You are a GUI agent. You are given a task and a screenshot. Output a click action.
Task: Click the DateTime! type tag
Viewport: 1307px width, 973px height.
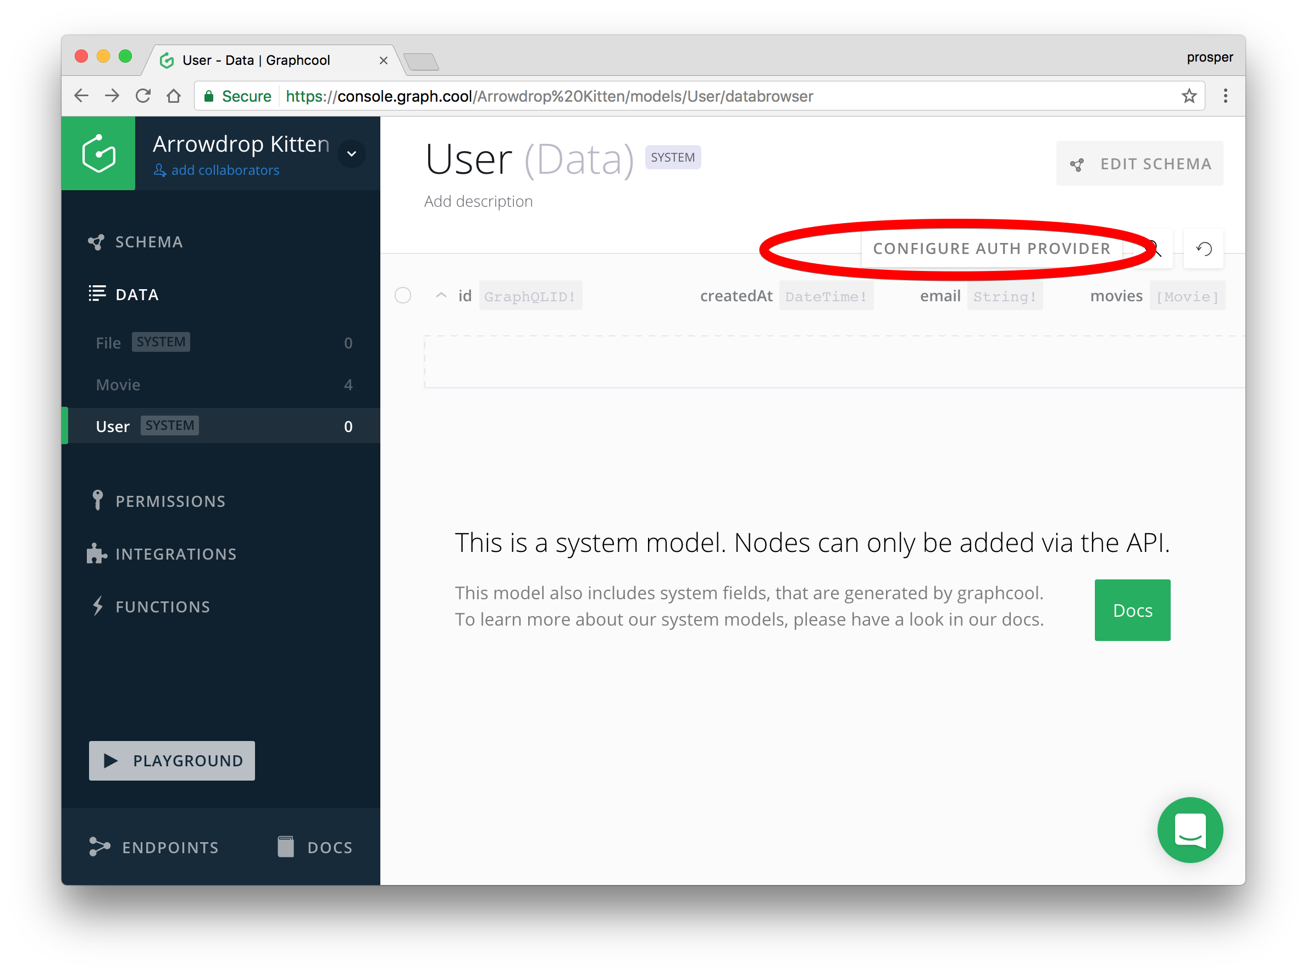[x=827, y=296]
